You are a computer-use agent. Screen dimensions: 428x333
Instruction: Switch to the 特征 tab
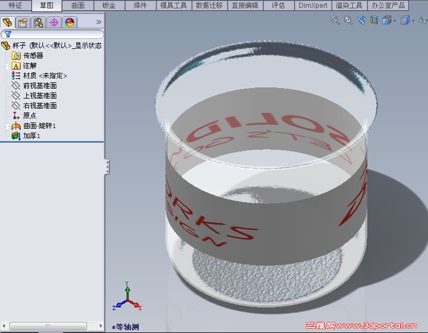[x=16, y=6]
